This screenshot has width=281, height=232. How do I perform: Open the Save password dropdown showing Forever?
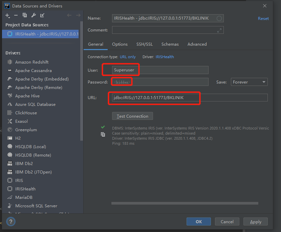point(249,82)
